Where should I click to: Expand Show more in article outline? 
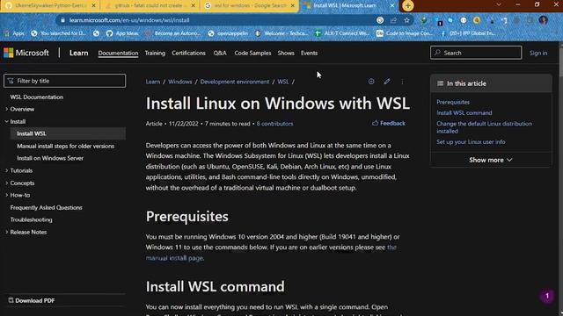[491, 160]
